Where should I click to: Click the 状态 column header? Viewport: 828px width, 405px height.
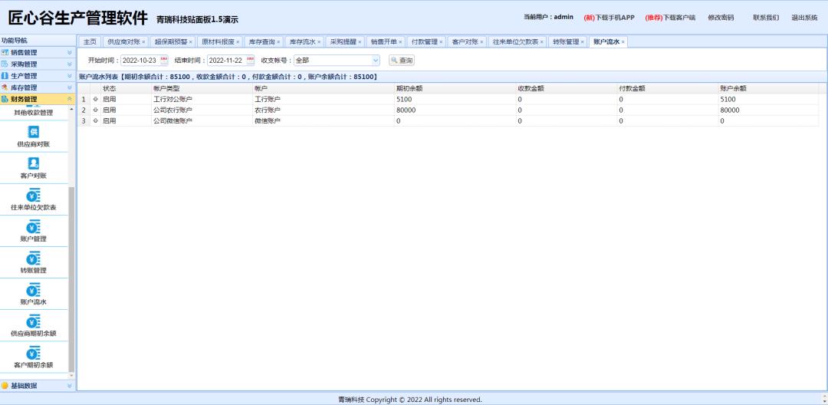pyautogui.click(x=126, y=88)
